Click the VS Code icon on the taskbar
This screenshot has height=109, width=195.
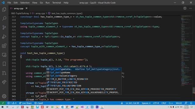pyautogui.click(x=62, y=107)
